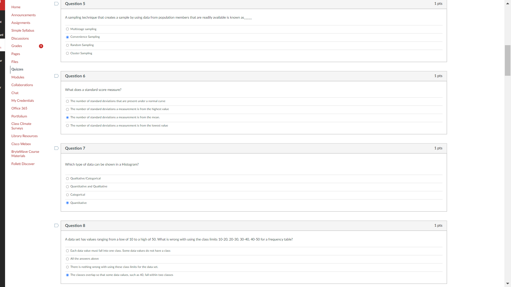
Task: Flag Question 7 for review
Action: (x=56, y=148)
